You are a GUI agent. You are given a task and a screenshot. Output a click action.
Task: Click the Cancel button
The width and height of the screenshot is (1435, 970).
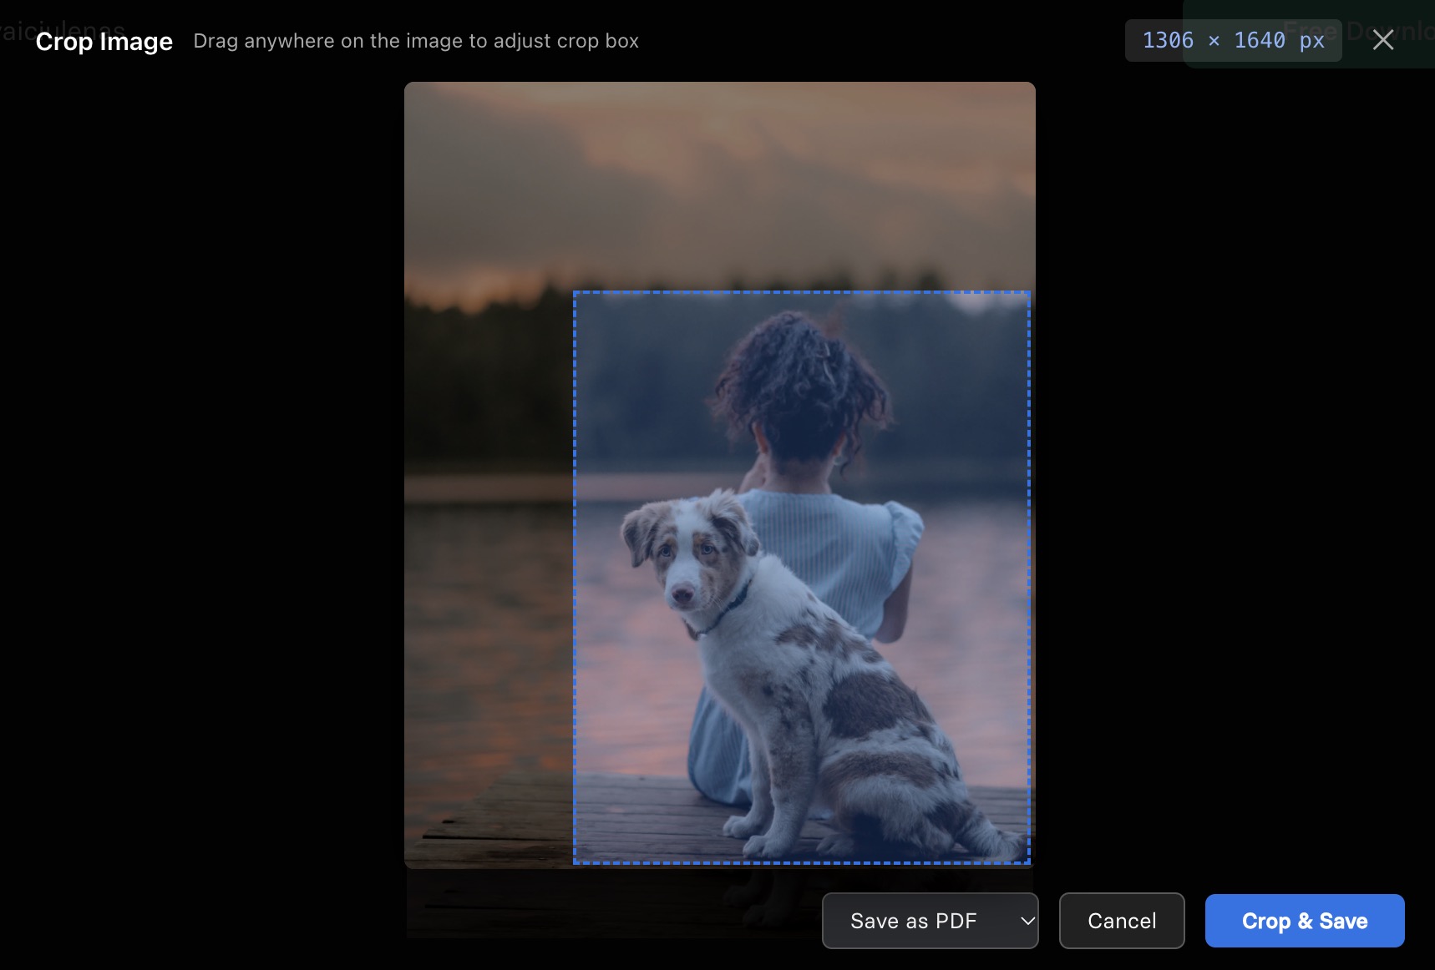click(1122, 921)
